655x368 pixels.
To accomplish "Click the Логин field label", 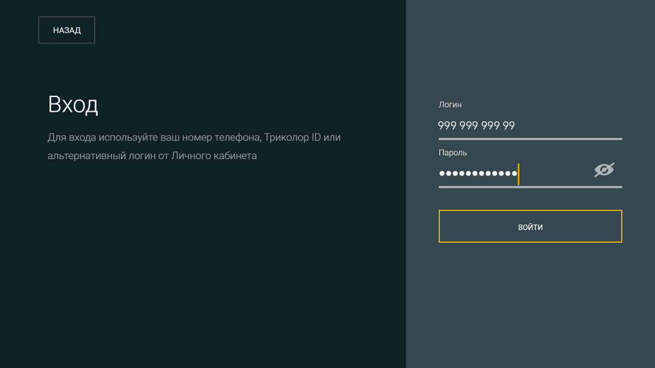I will click(x=450, y=105).
